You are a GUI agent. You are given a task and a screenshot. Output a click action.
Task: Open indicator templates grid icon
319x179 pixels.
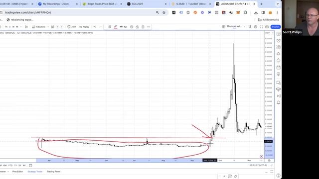52,27
